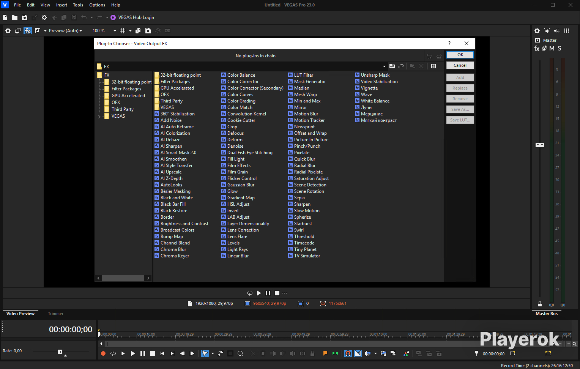Open the preview transport more options ellipsis
The width and height of the screenshot is (580, 369).
click(x=285, y=293)
